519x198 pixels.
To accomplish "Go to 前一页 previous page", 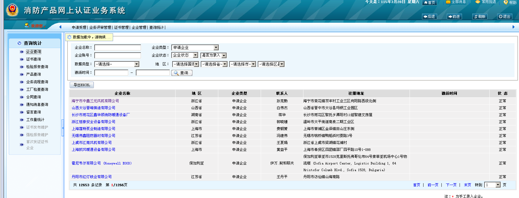I will pyautogui.click(x=433, y=185).
